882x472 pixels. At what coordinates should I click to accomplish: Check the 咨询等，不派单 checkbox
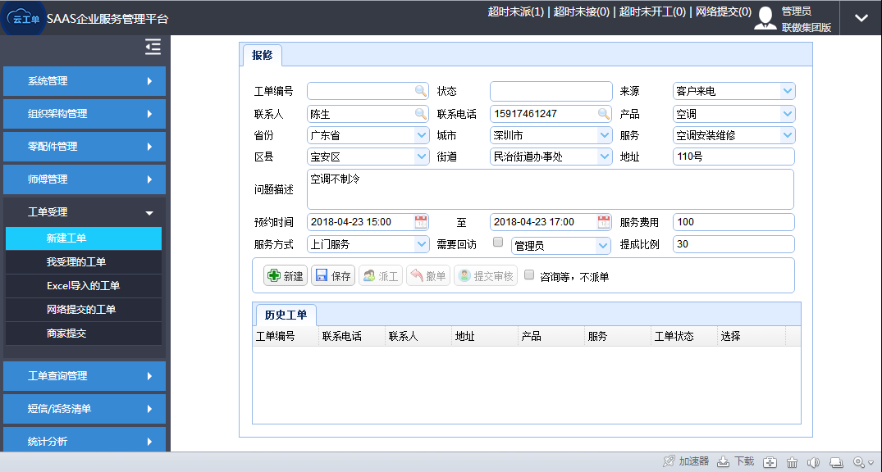tap(529, 275)
